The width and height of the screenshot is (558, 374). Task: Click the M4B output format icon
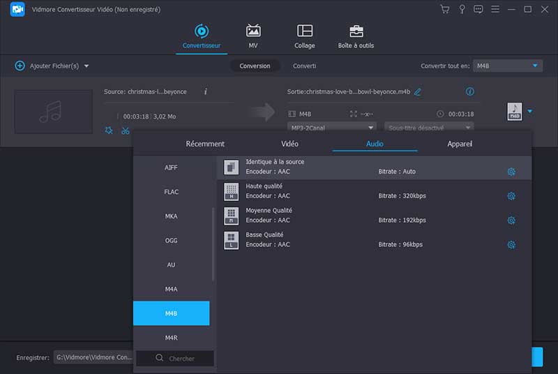(x=514, y=112)
